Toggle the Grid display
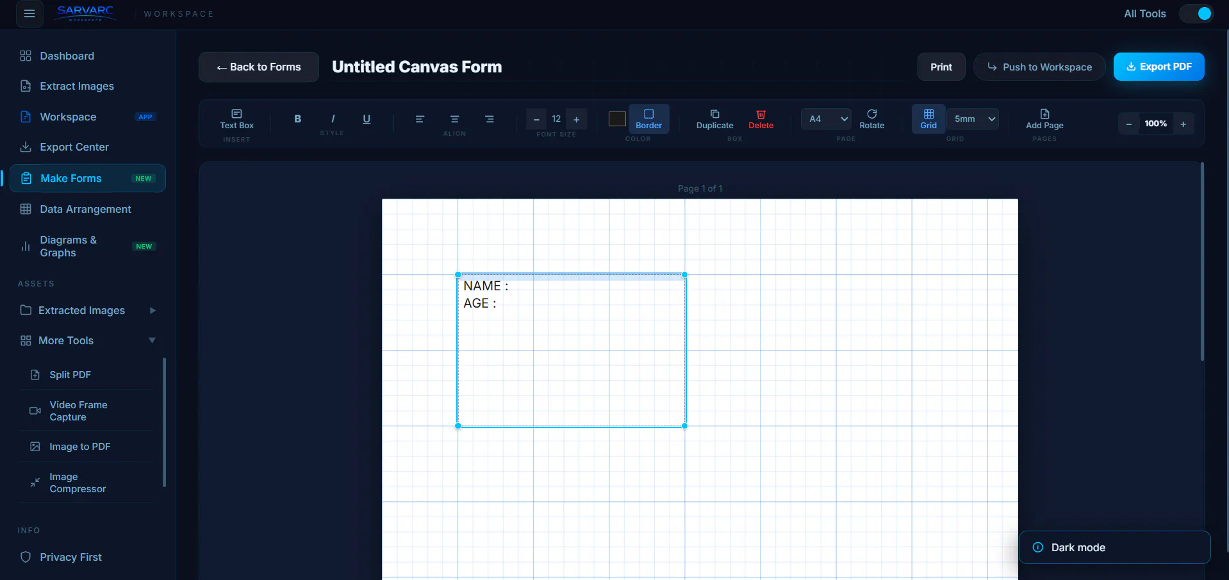The width and height of the screenshot is (1229, 580). (928, 119)
